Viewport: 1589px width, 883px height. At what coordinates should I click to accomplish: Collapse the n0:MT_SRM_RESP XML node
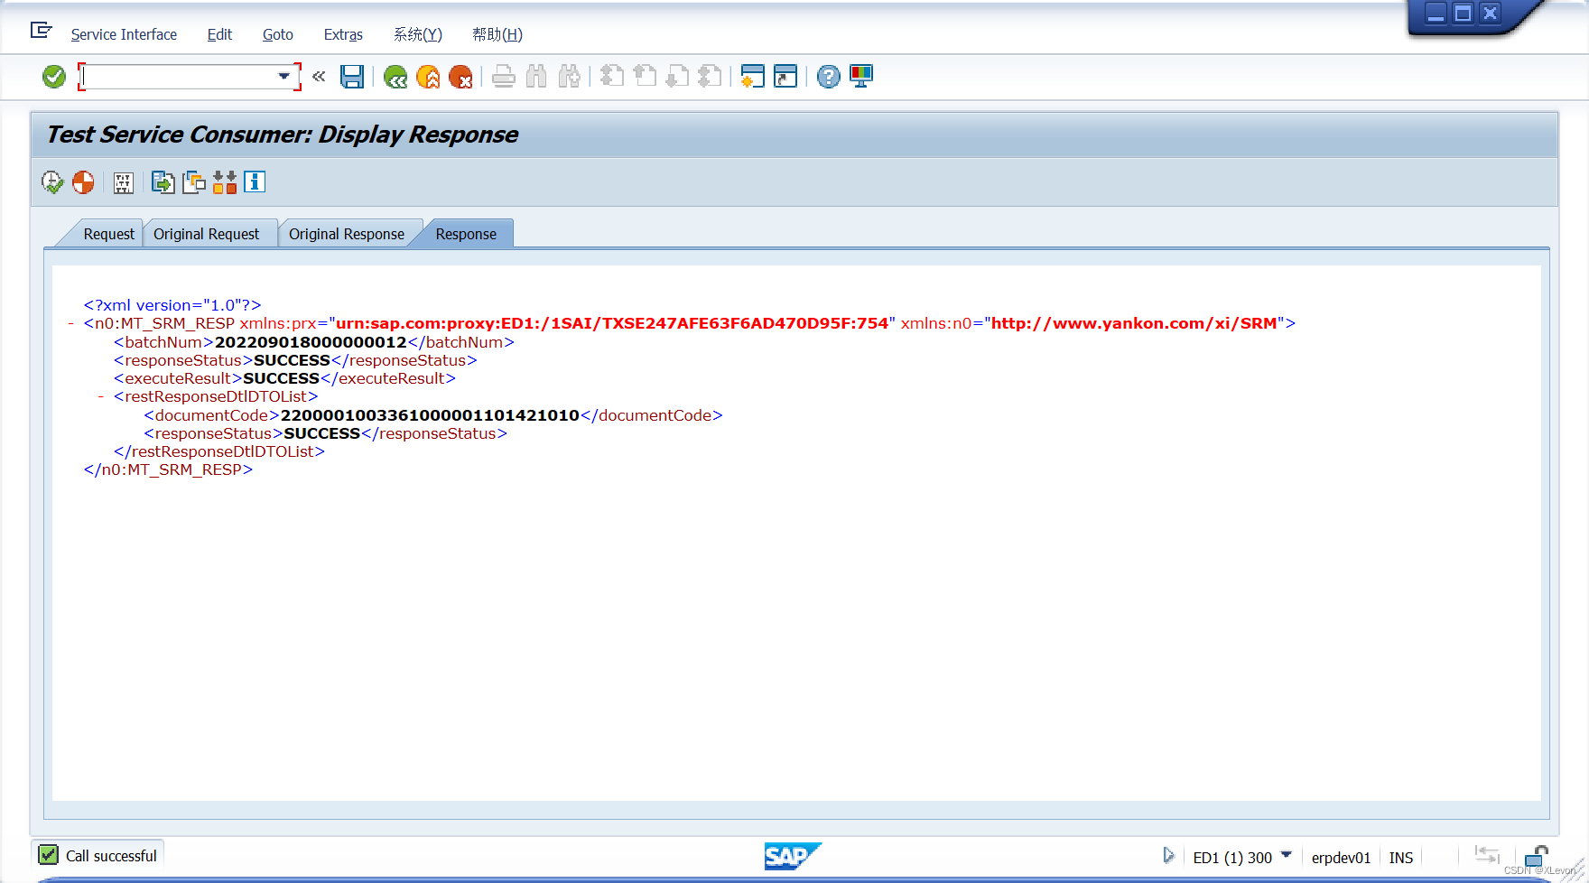pos(71,323)
